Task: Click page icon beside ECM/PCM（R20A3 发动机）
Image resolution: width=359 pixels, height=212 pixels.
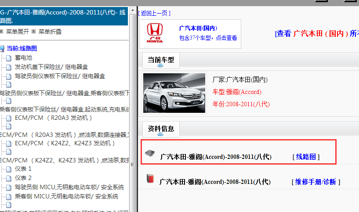Action: [x=9, y=118]
